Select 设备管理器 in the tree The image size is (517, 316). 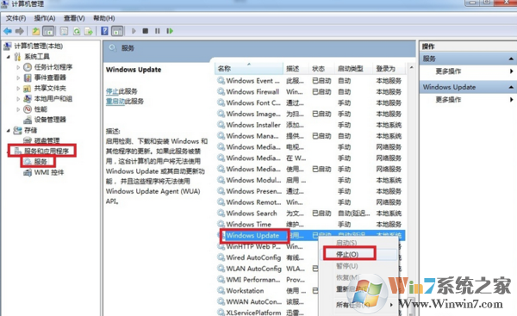coord(50,120)
